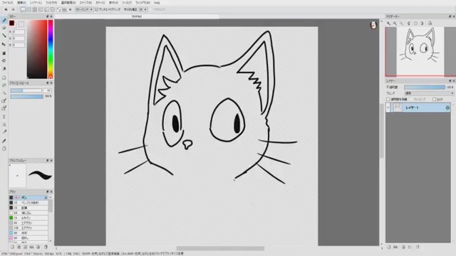Select the rectangular Select tool
This screenshot has width=456, height=256.
tap(4, 78)
